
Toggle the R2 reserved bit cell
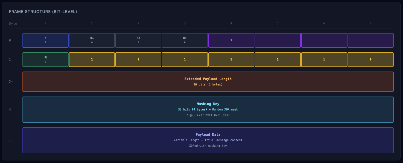138,40
